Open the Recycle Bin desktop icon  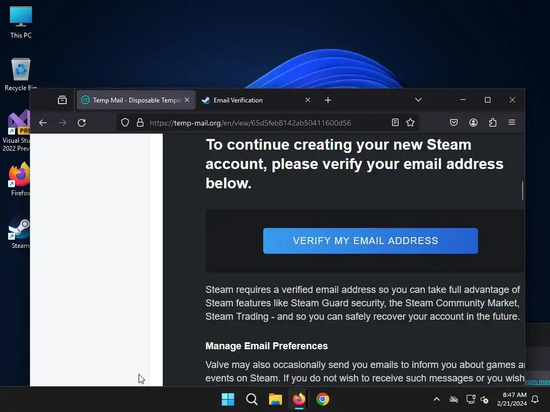tap(21, 74)
